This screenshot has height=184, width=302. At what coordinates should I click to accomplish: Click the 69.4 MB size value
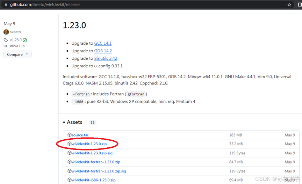[236, 180]
